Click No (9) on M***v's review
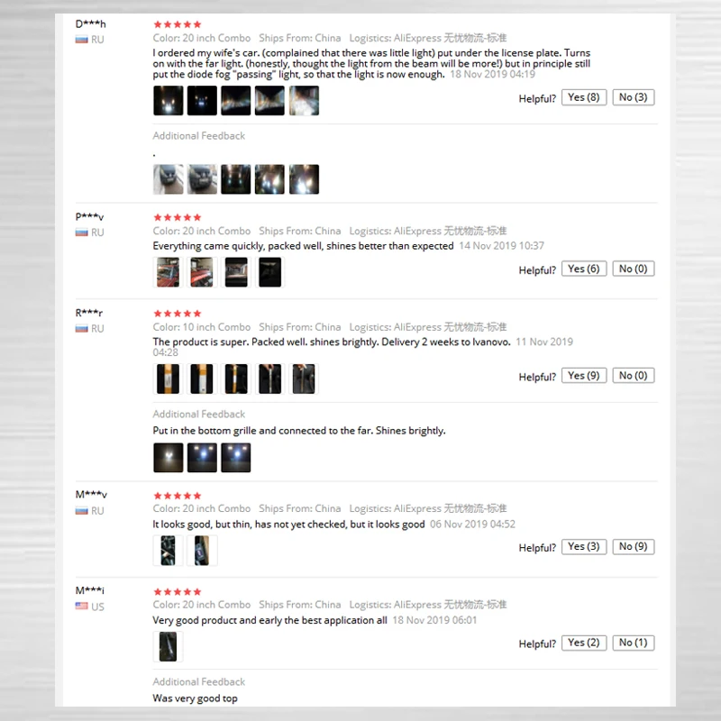The height and width of the screenshot is (721, 721). pyautogui.click(x=633, y=547)
